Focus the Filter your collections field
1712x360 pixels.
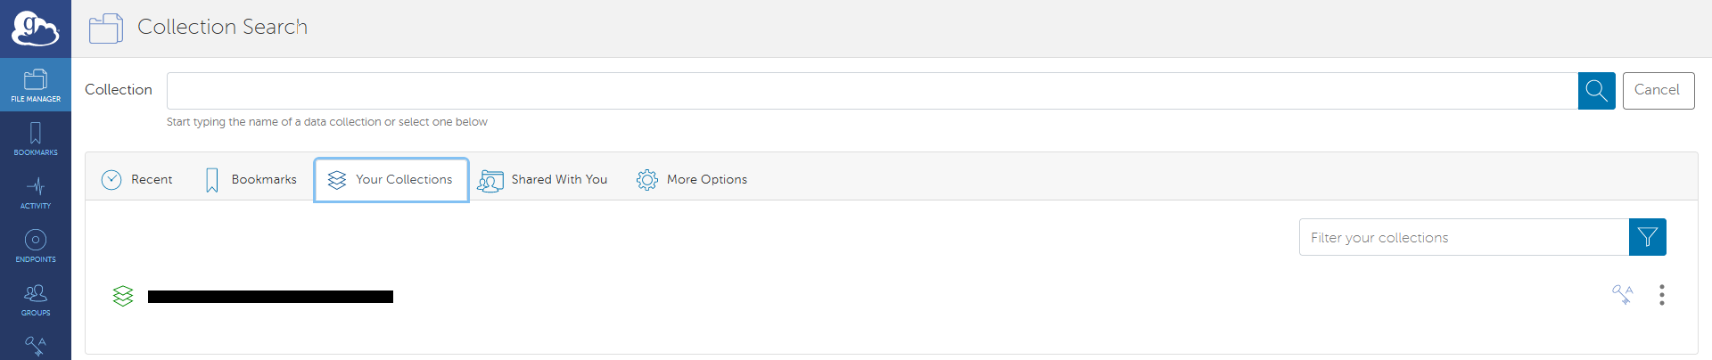(1463, 237)
